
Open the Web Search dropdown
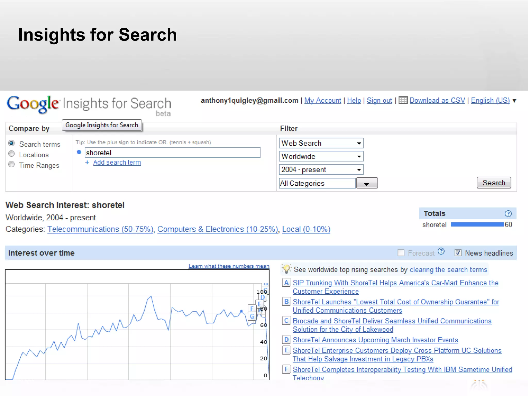point(321,143)
